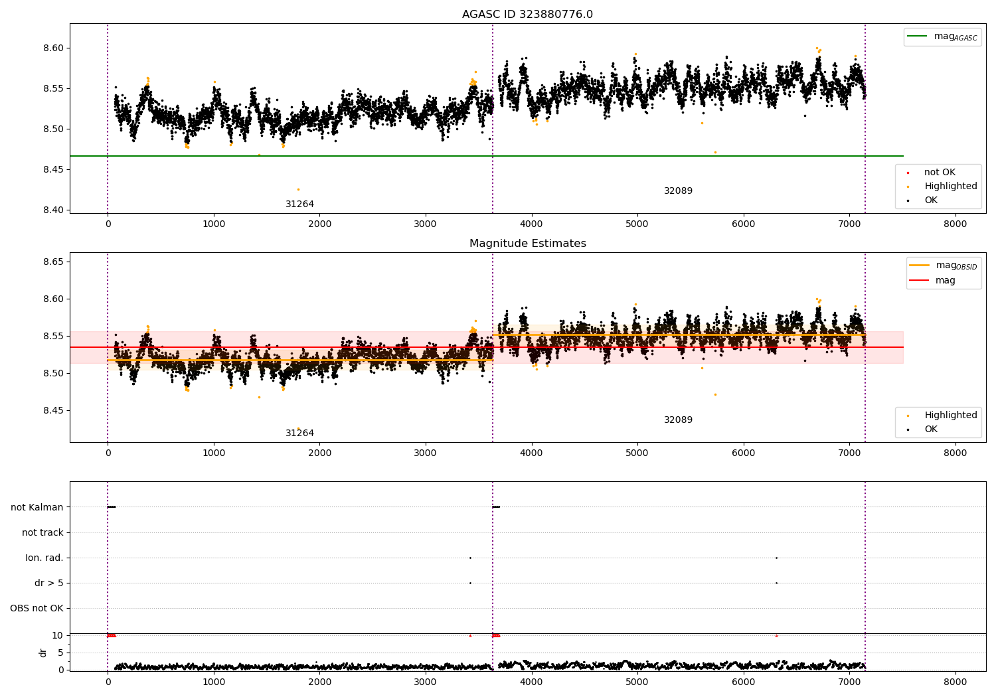
Task: Click the 'not track' axis label
Action: pos(42,532)
